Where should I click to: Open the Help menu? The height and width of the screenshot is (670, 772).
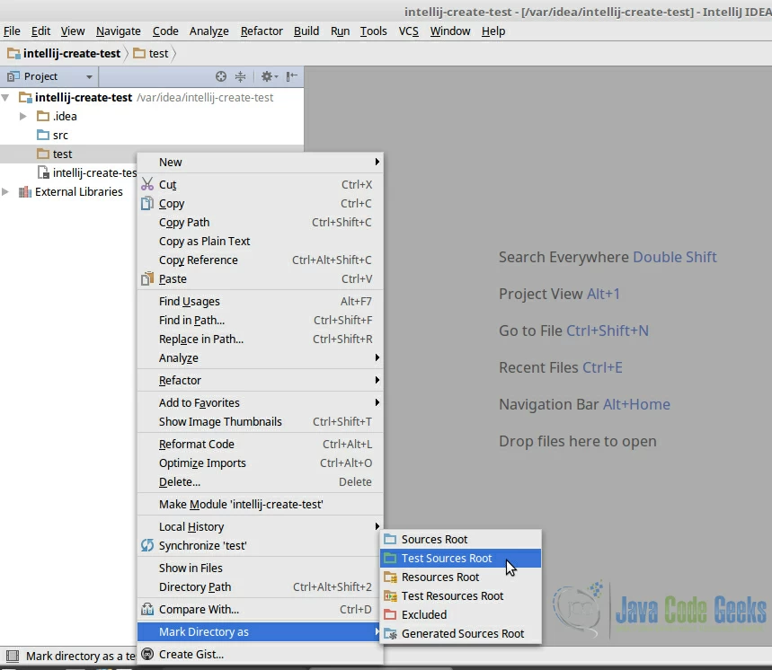coord(493,31)
